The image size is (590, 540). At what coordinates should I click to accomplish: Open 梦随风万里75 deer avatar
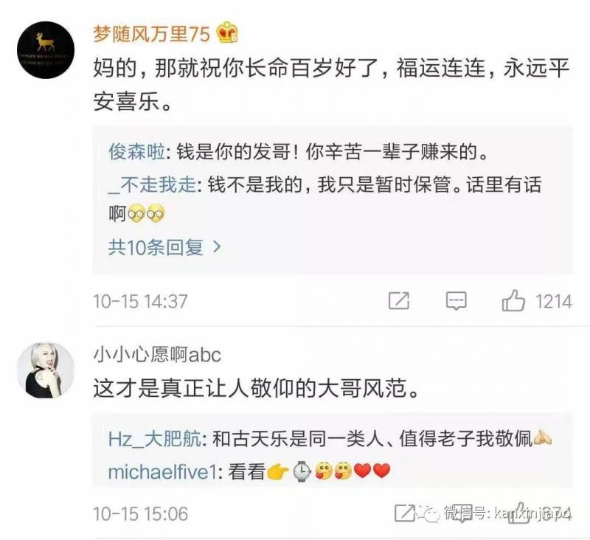point(46,50)
